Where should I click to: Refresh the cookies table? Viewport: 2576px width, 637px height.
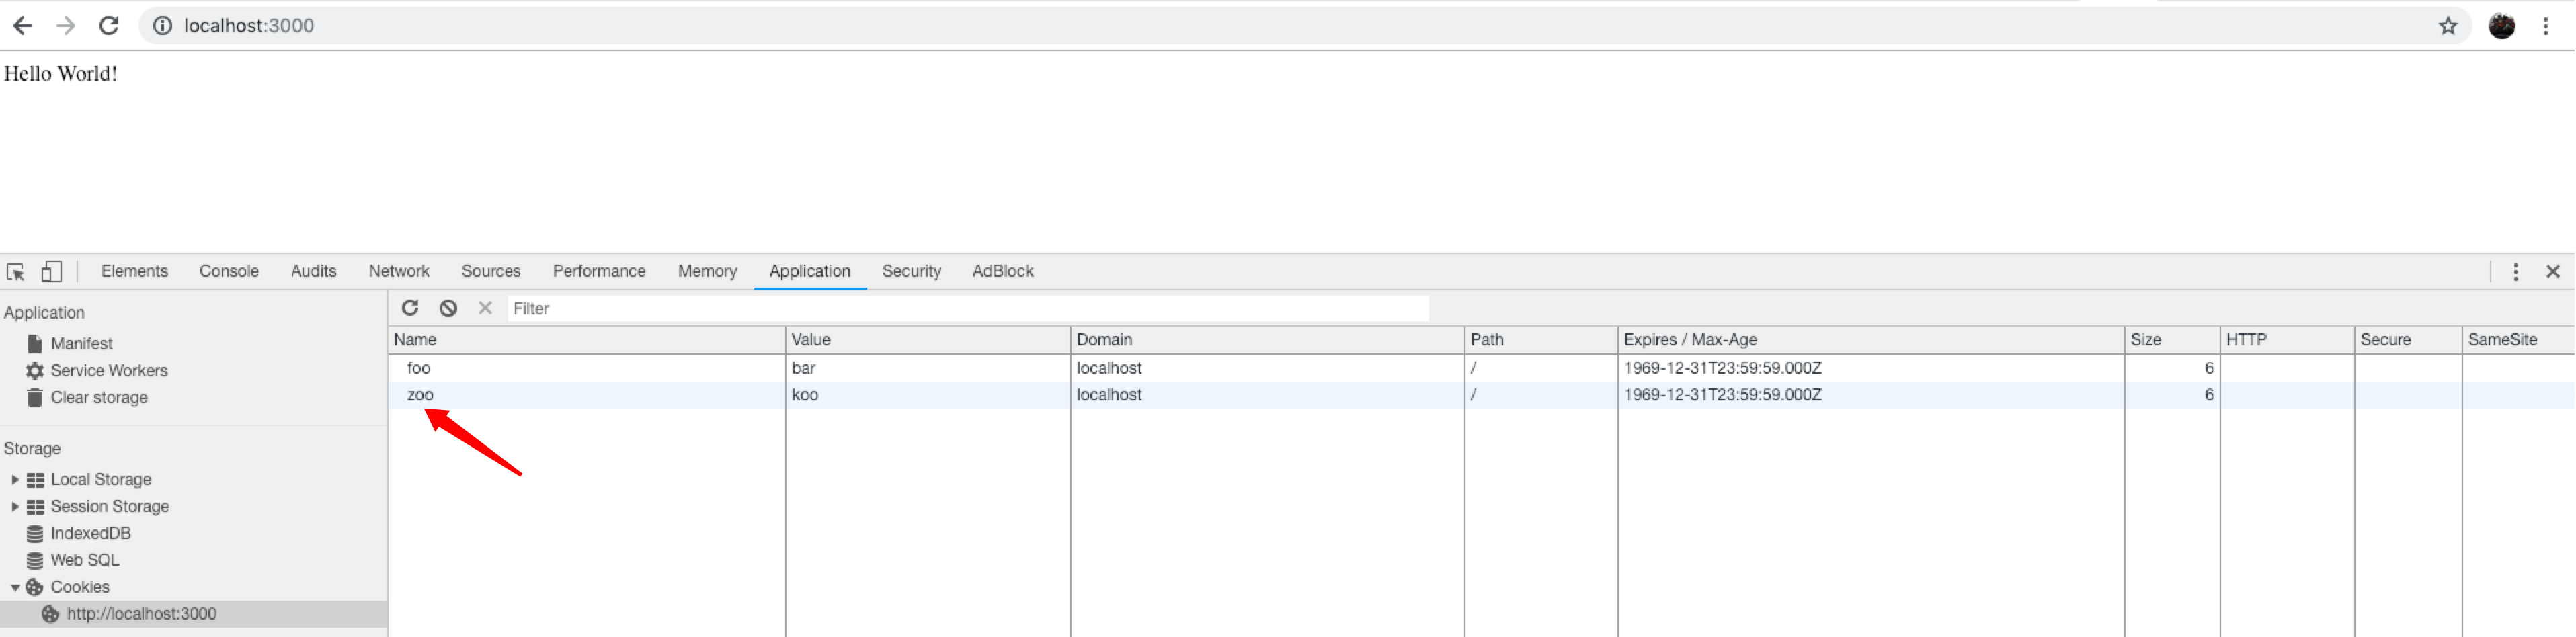(x=410, y=308)
